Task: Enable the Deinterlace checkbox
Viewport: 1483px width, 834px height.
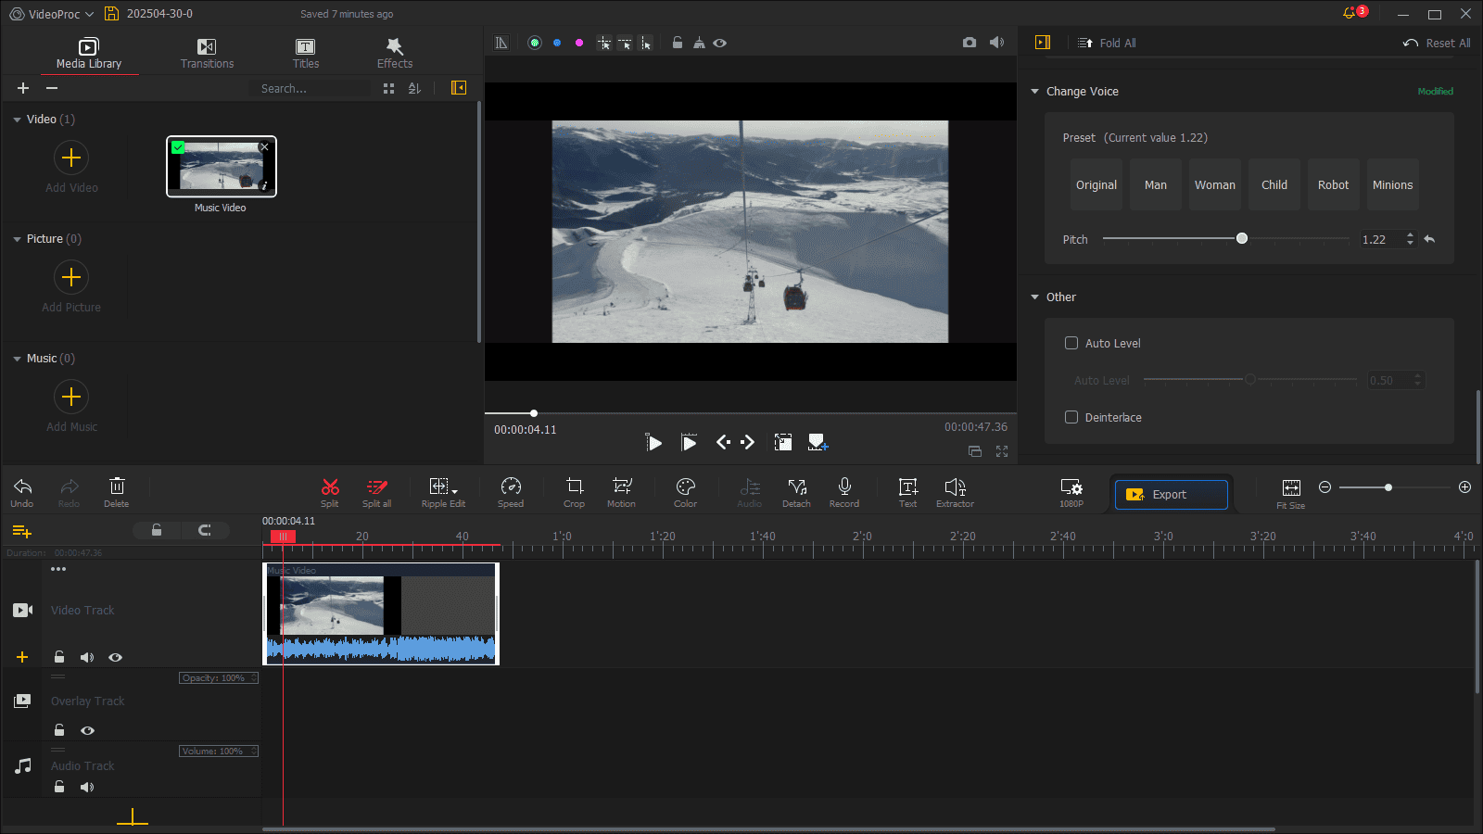Action: click(x=1071, y=417)
